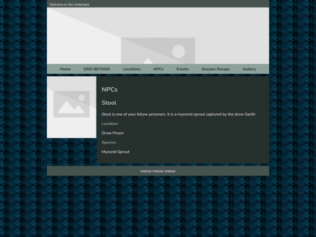This screenshot has height=237, width=316.
Task: Click the Stool description paragraph
Action: (x=178, y=114)
